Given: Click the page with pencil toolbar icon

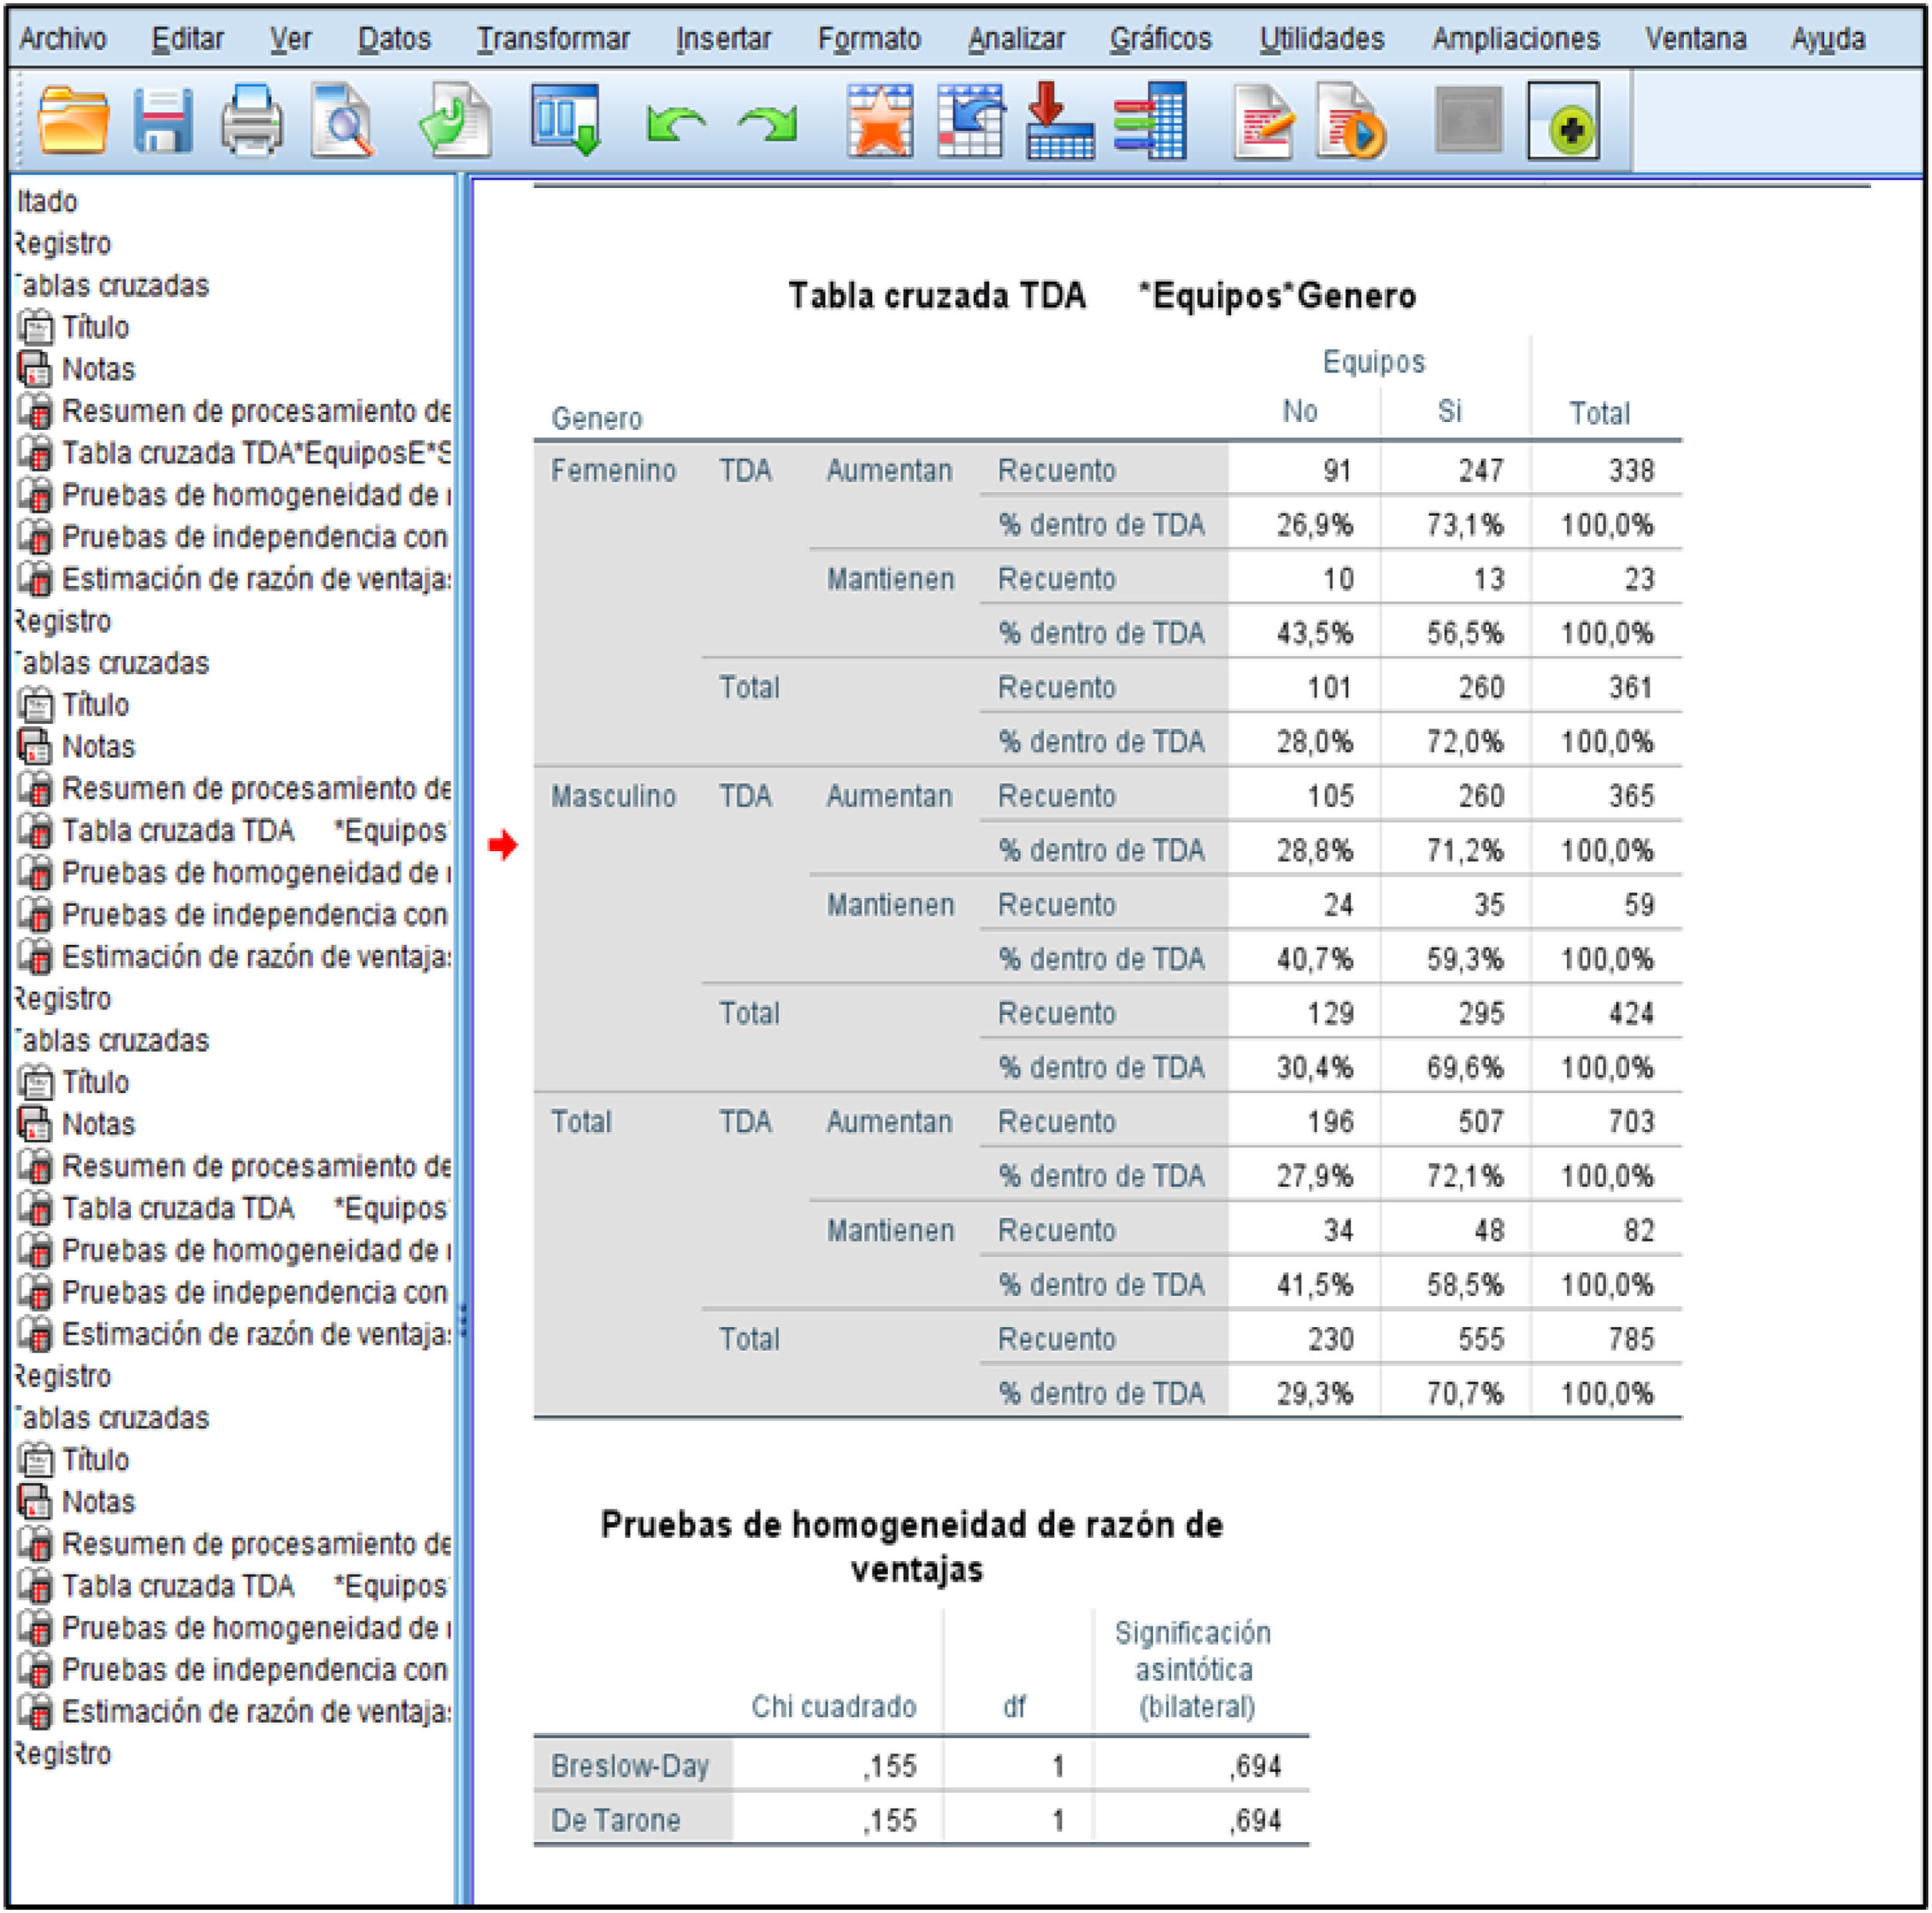Looking at the screenshot, I should click(x=1264, y=121).
